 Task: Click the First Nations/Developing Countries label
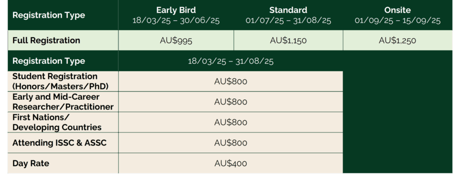57,122
